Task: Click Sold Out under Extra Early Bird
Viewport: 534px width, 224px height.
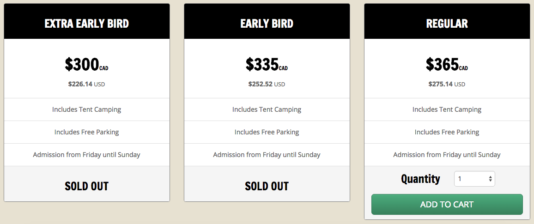Action: click(87, 186)
